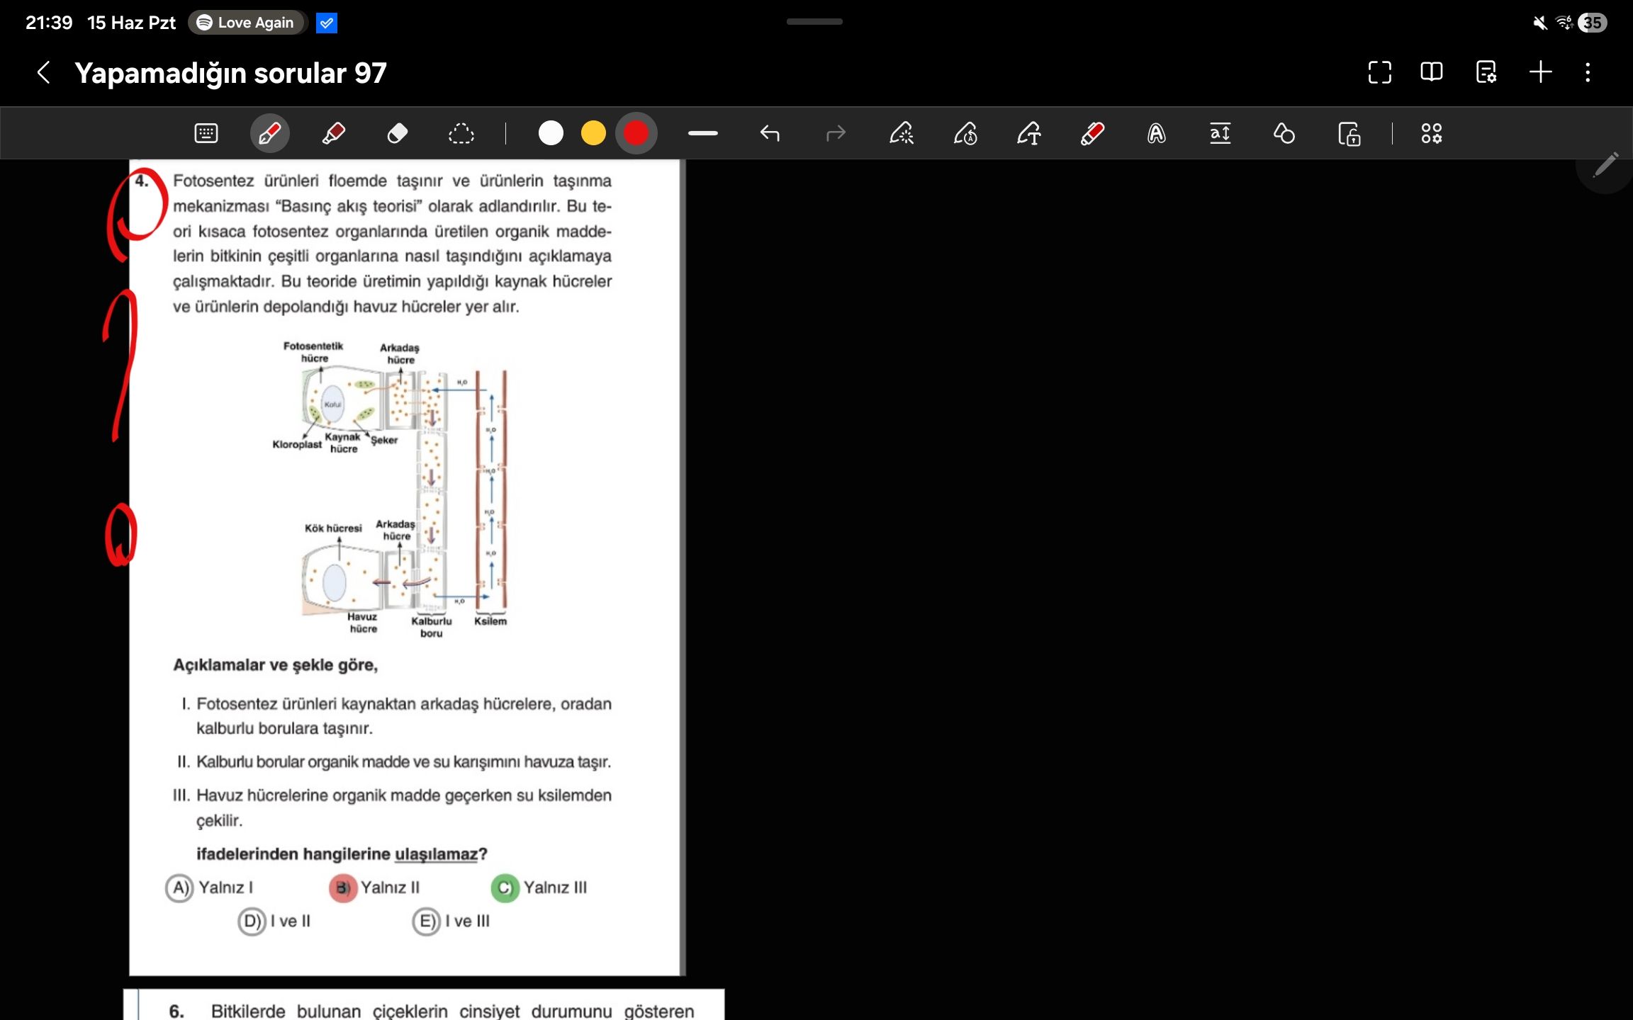The height and width of the screenshot is (1020, 1633).
Task: Select the eraser tool
Action: tap(397, 133)
